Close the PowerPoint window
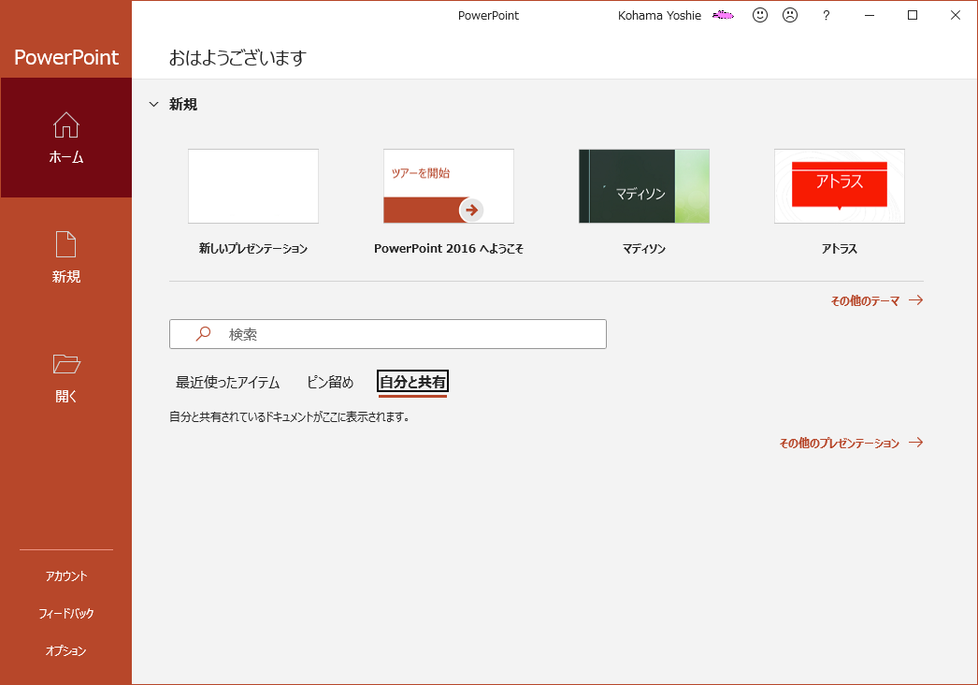 (956, 15)
